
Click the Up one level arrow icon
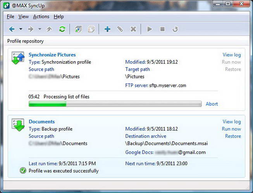[49, 29]
